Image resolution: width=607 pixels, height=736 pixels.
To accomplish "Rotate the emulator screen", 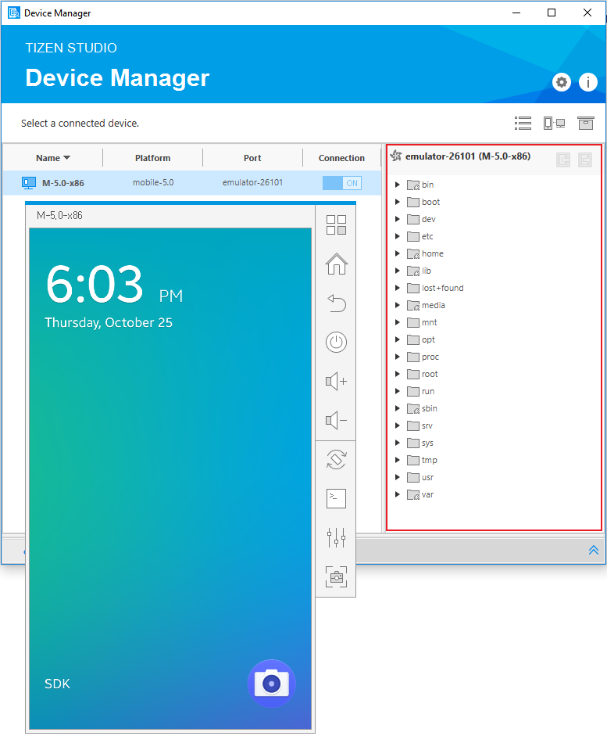I will (336, 460).
